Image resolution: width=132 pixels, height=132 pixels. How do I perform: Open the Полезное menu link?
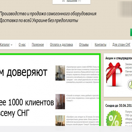point(38,45)
